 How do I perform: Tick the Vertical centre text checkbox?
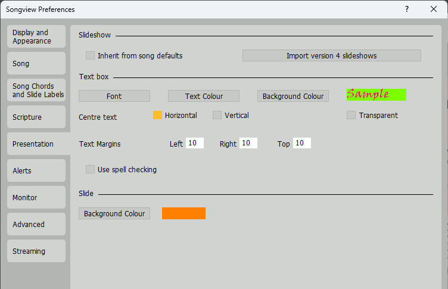coord(217,115)
